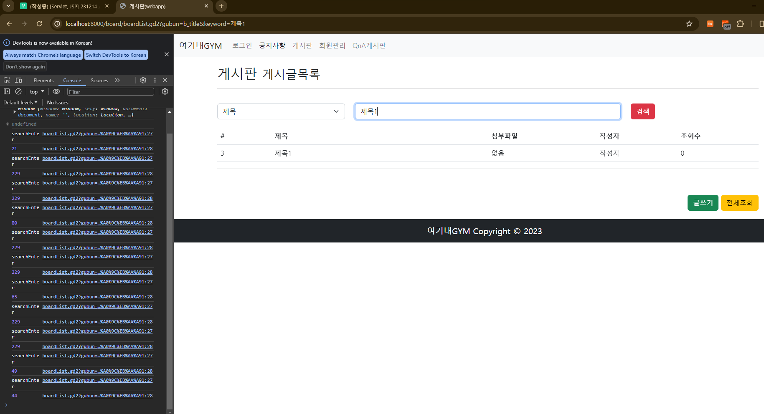Select the 게시판(webapp) browser tab
Image resolution: width=764 pixels, height=414 pixels.
point(164,6)
